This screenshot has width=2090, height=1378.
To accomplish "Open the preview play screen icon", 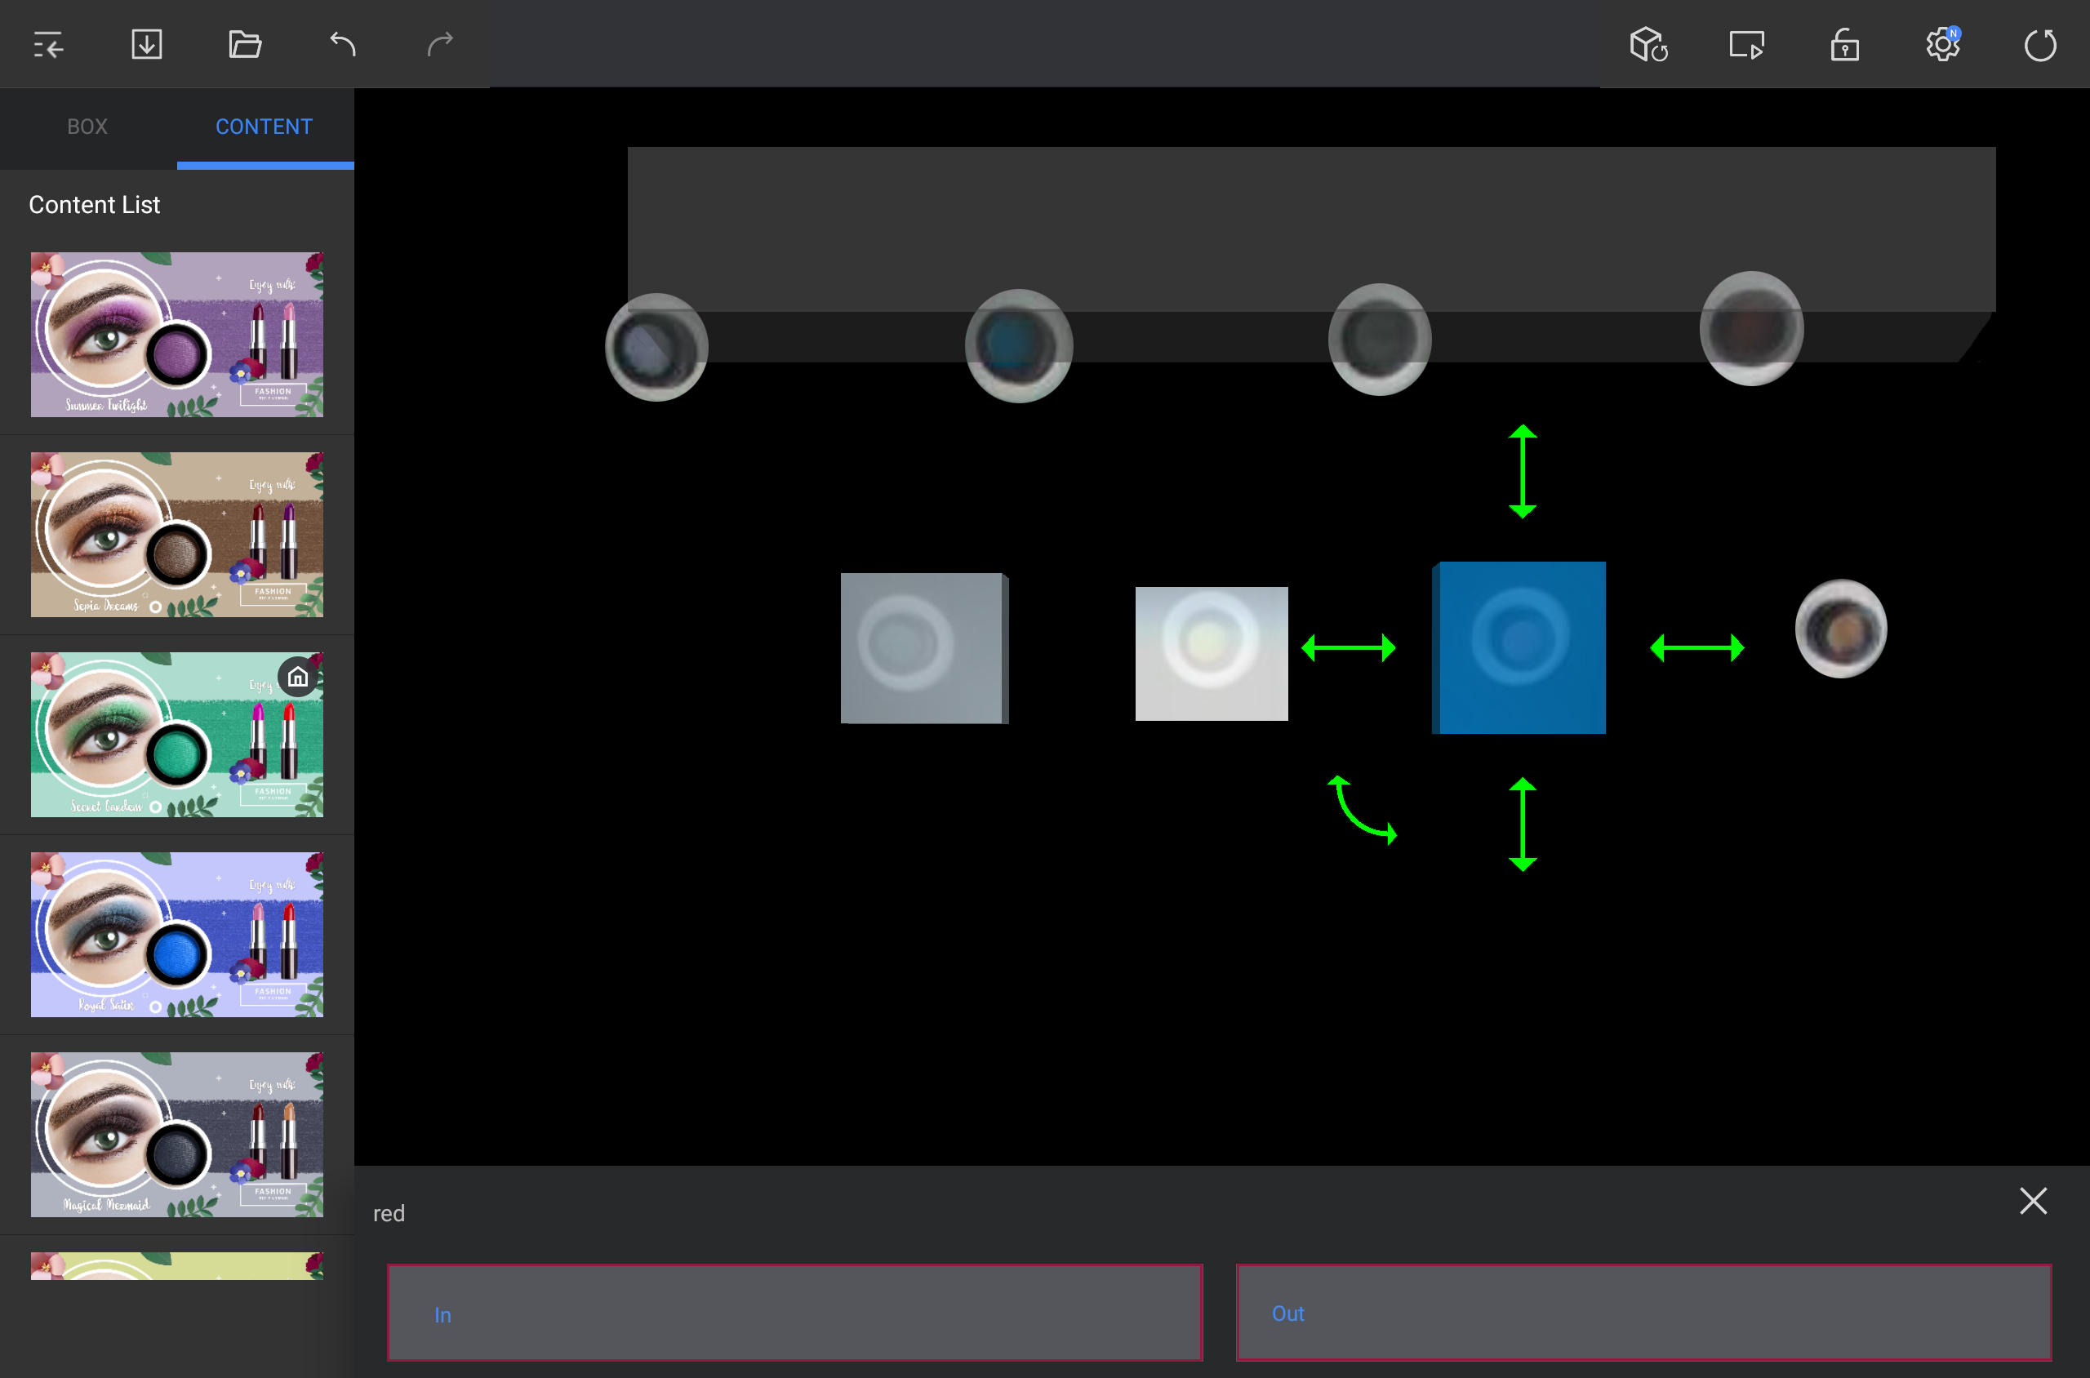I will 1746,44.
